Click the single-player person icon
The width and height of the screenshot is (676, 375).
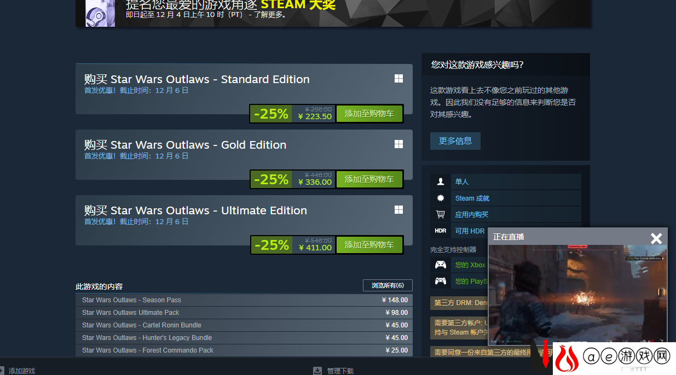click(x=440, y=181)
